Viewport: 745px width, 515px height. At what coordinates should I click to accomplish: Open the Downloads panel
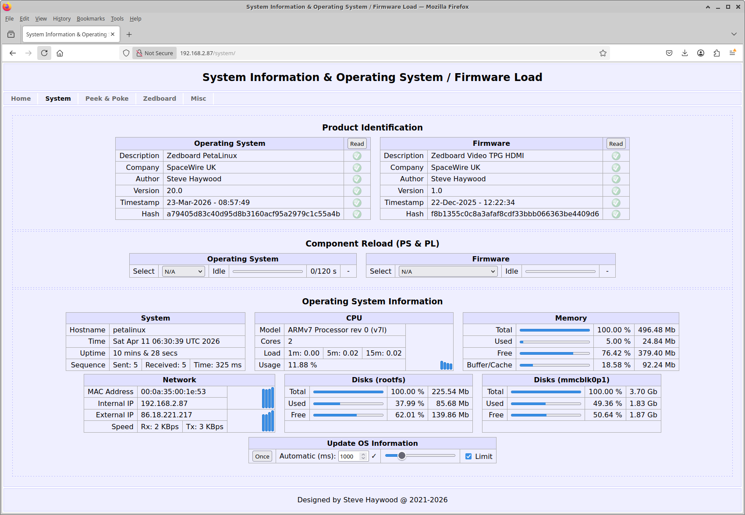(685, 53)
